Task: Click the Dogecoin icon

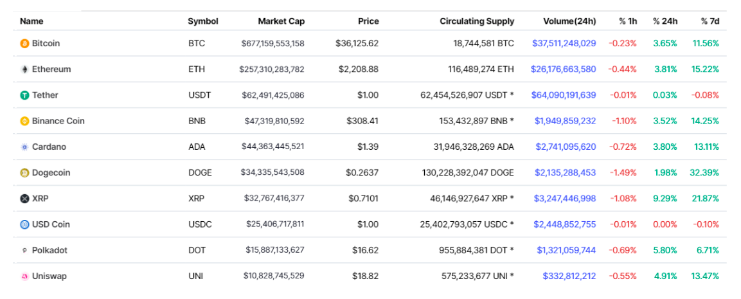Action: tap(25, 173)
